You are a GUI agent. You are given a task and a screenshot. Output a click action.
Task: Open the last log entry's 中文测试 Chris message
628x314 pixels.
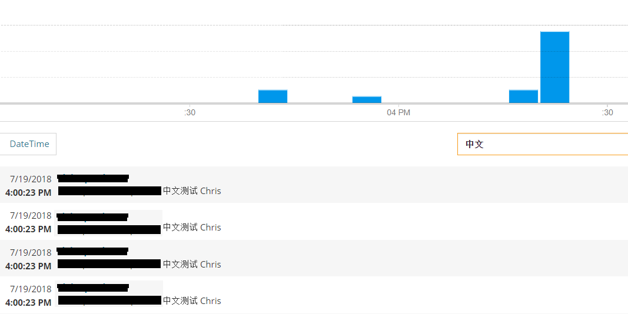coord(192,301)
